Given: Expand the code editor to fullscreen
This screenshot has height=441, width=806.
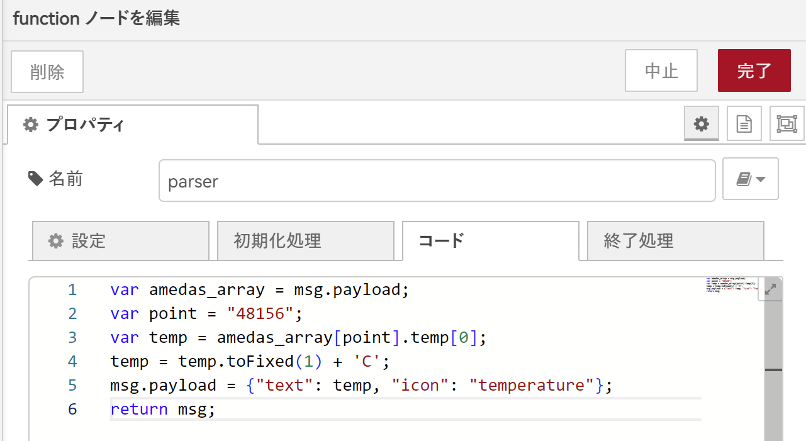Looking at the screenshot, I should [x=770, y=288].
